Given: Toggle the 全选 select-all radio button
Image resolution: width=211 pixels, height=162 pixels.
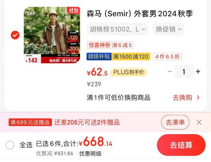Looking at the screenshot, I should [x=10, y=145].
